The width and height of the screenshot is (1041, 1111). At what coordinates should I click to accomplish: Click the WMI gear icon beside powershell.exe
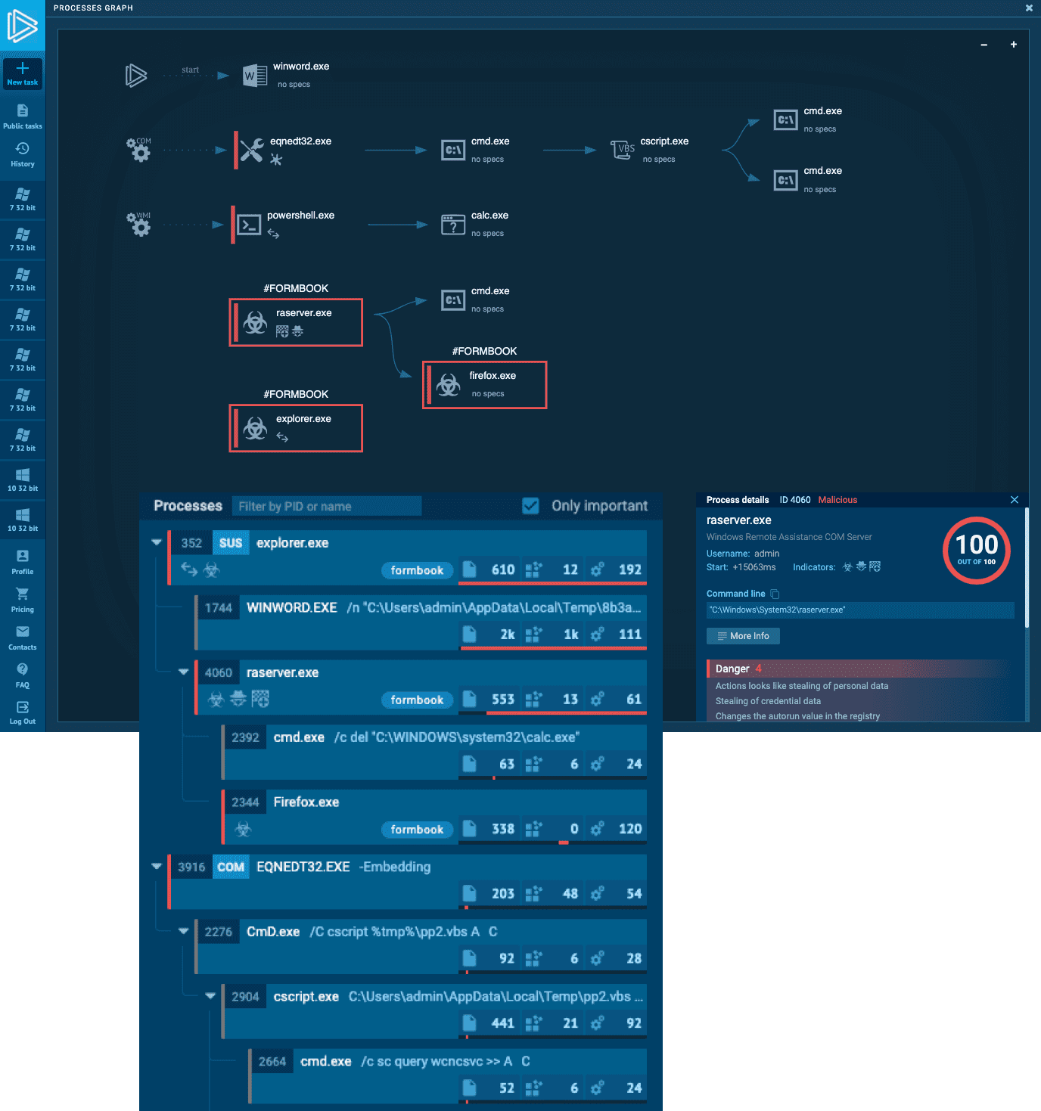pos(139,224)
